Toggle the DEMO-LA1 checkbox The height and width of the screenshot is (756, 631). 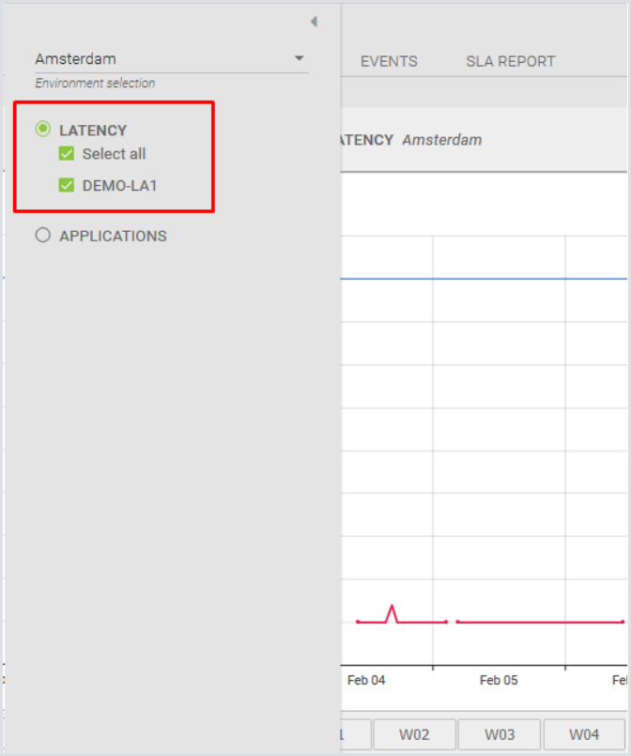[67, 185]
